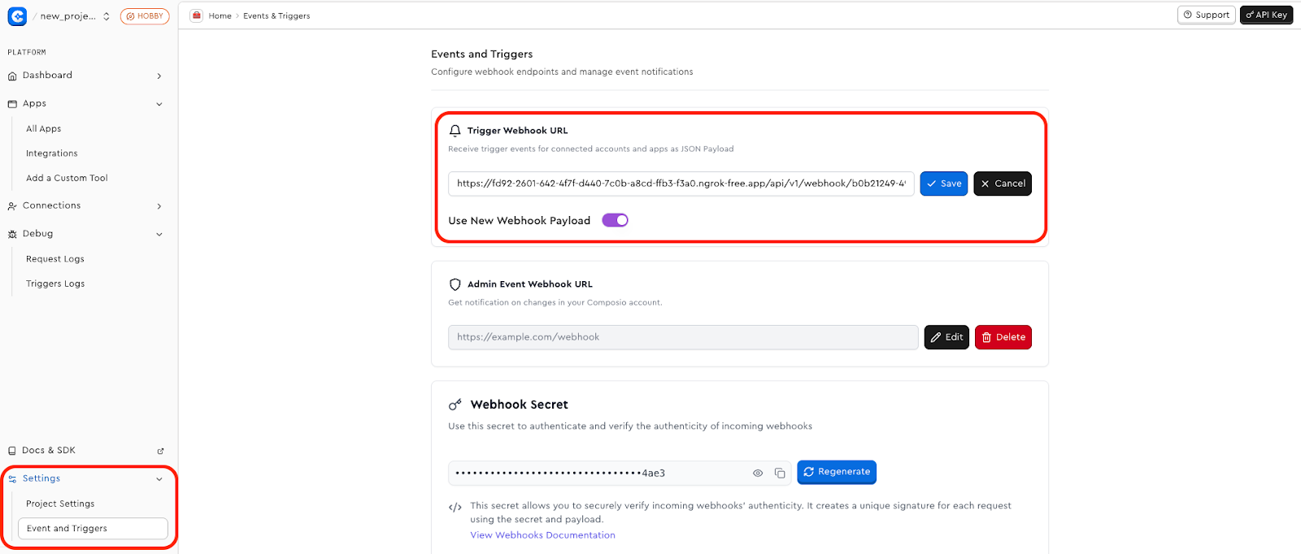
Task: Click the red briefcase icon in the breadcrumb
Action: pos(195,15)
